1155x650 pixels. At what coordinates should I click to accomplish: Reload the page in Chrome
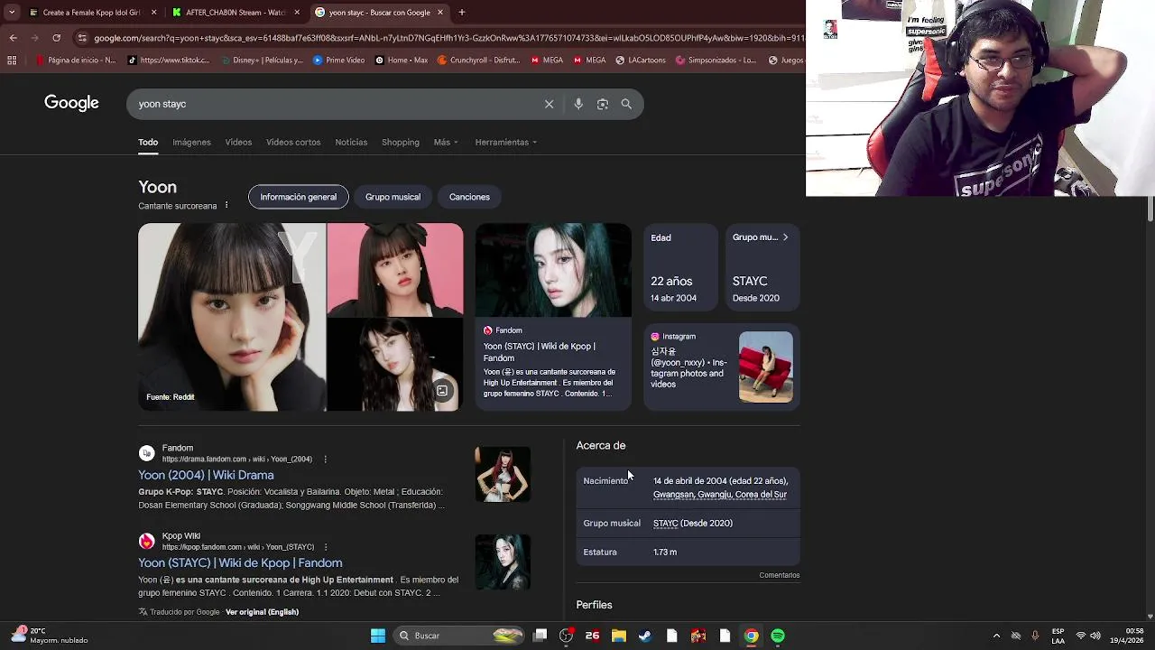point(56,38)
